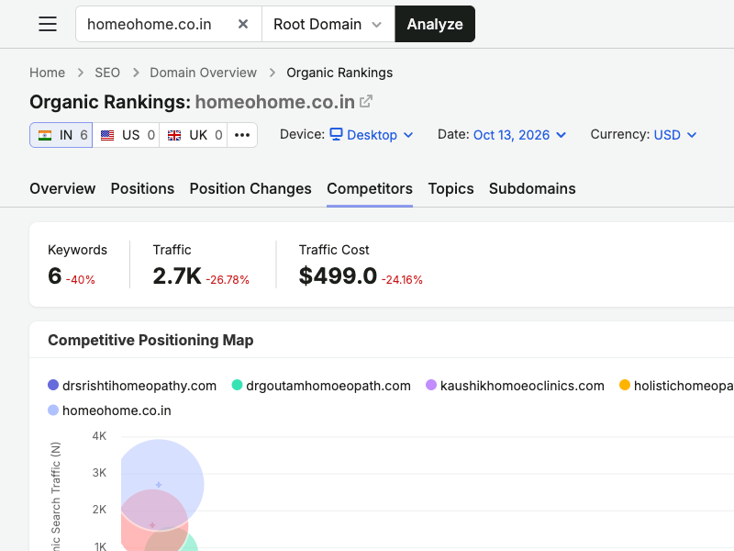The width and height of the screenshot is (734, 551).
Task: Select the US country database
Action: click(126, 135)
